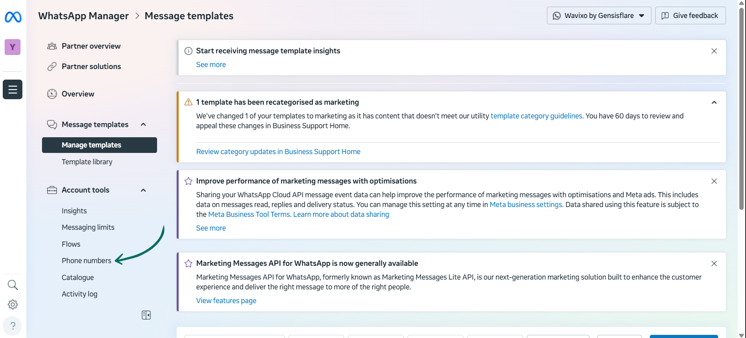Click the Give feedback button

tap(690, 16)
